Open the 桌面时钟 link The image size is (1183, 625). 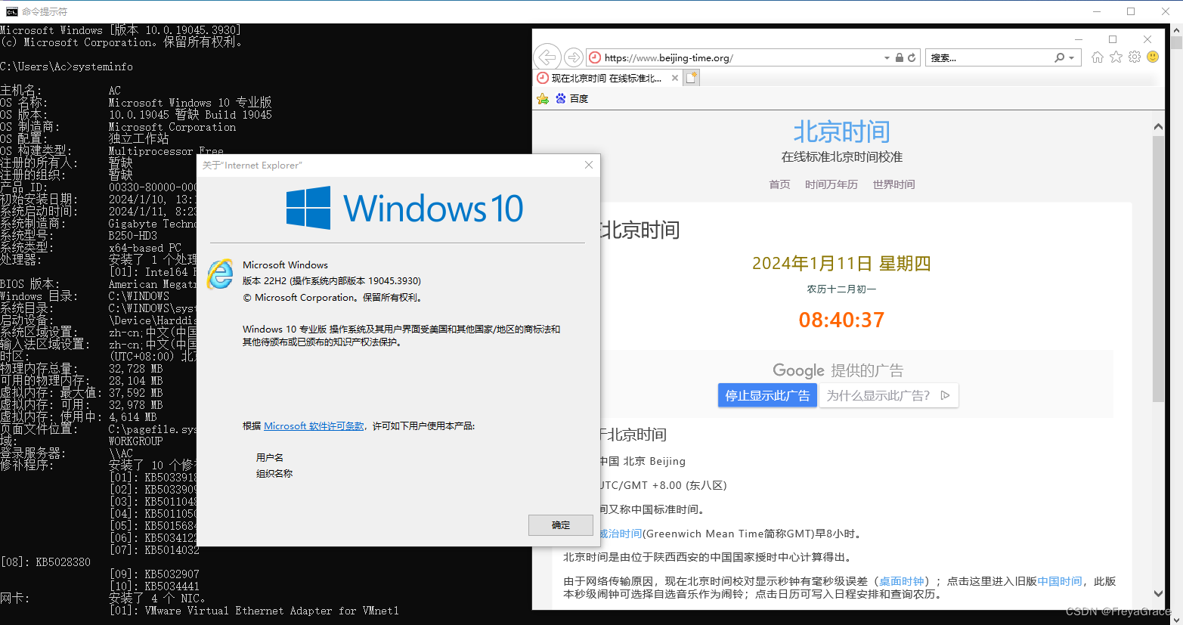point(902,581)
